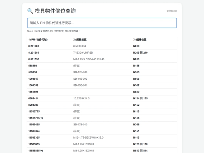
Task: Select PN cell 11516795(+)
Action: (36, 118)
